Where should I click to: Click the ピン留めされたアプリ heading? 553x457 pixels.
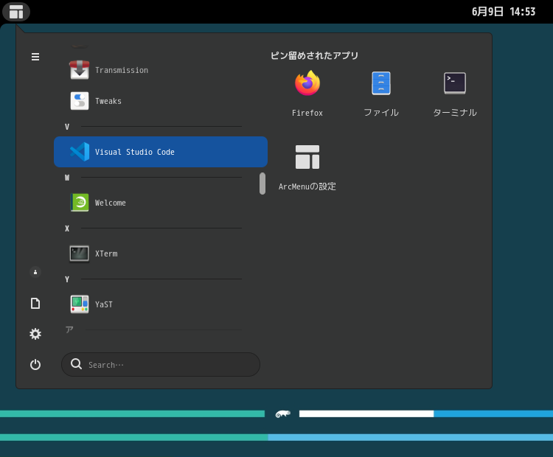[314, 56]
